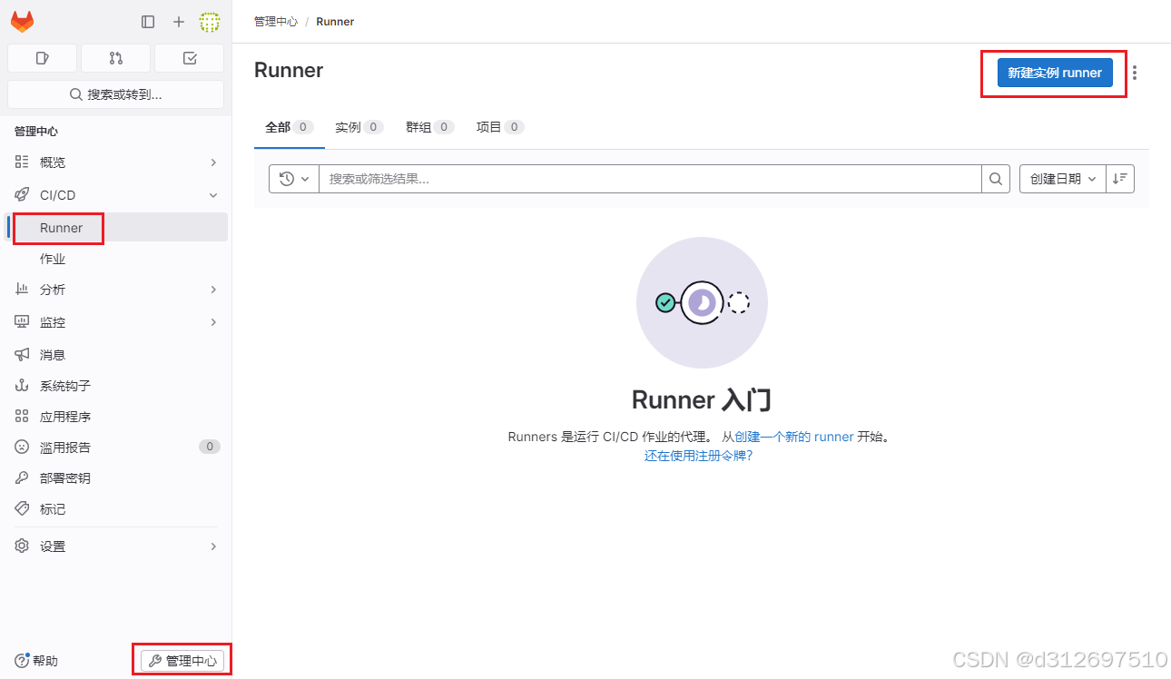Click the search or go to box
This screenshot has width=1171, height=679.
(115, 94)
